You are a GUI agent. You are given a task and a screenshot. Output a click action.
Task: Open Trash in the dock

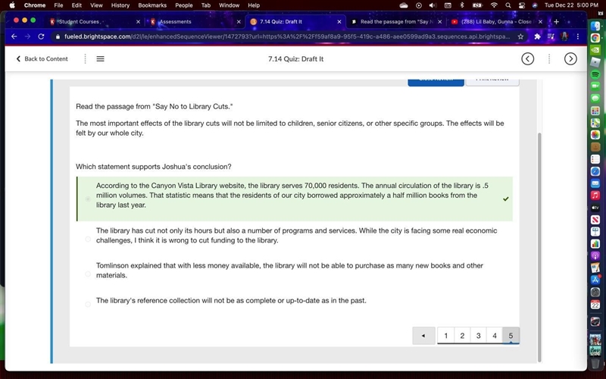coord(595,364)
